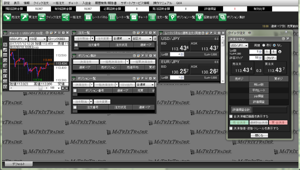Click the chart window pop-out arrow icon
This screenshot has height=170, width=300.
tap(55, 33)
